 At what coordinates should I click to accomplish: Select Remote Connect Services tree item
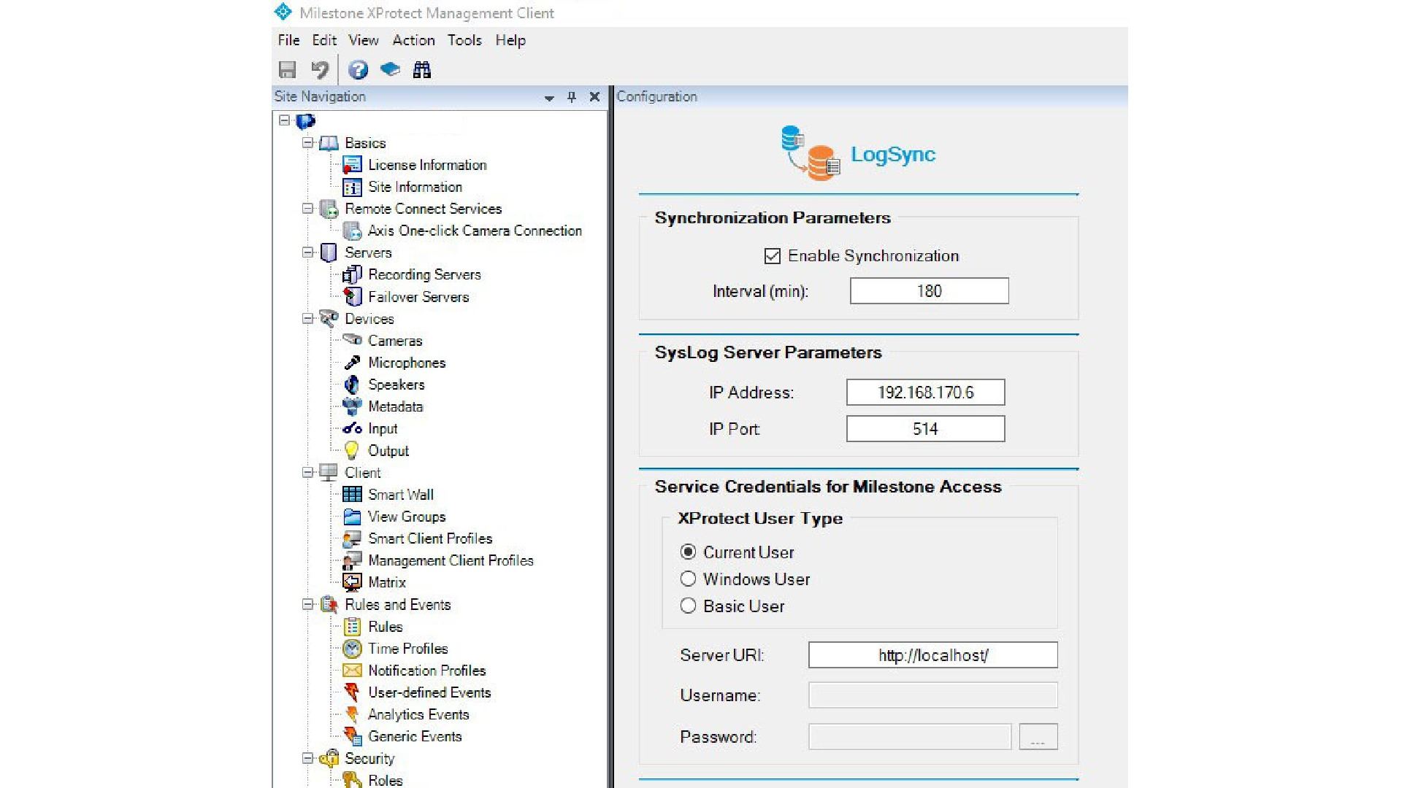coord(424,209)
